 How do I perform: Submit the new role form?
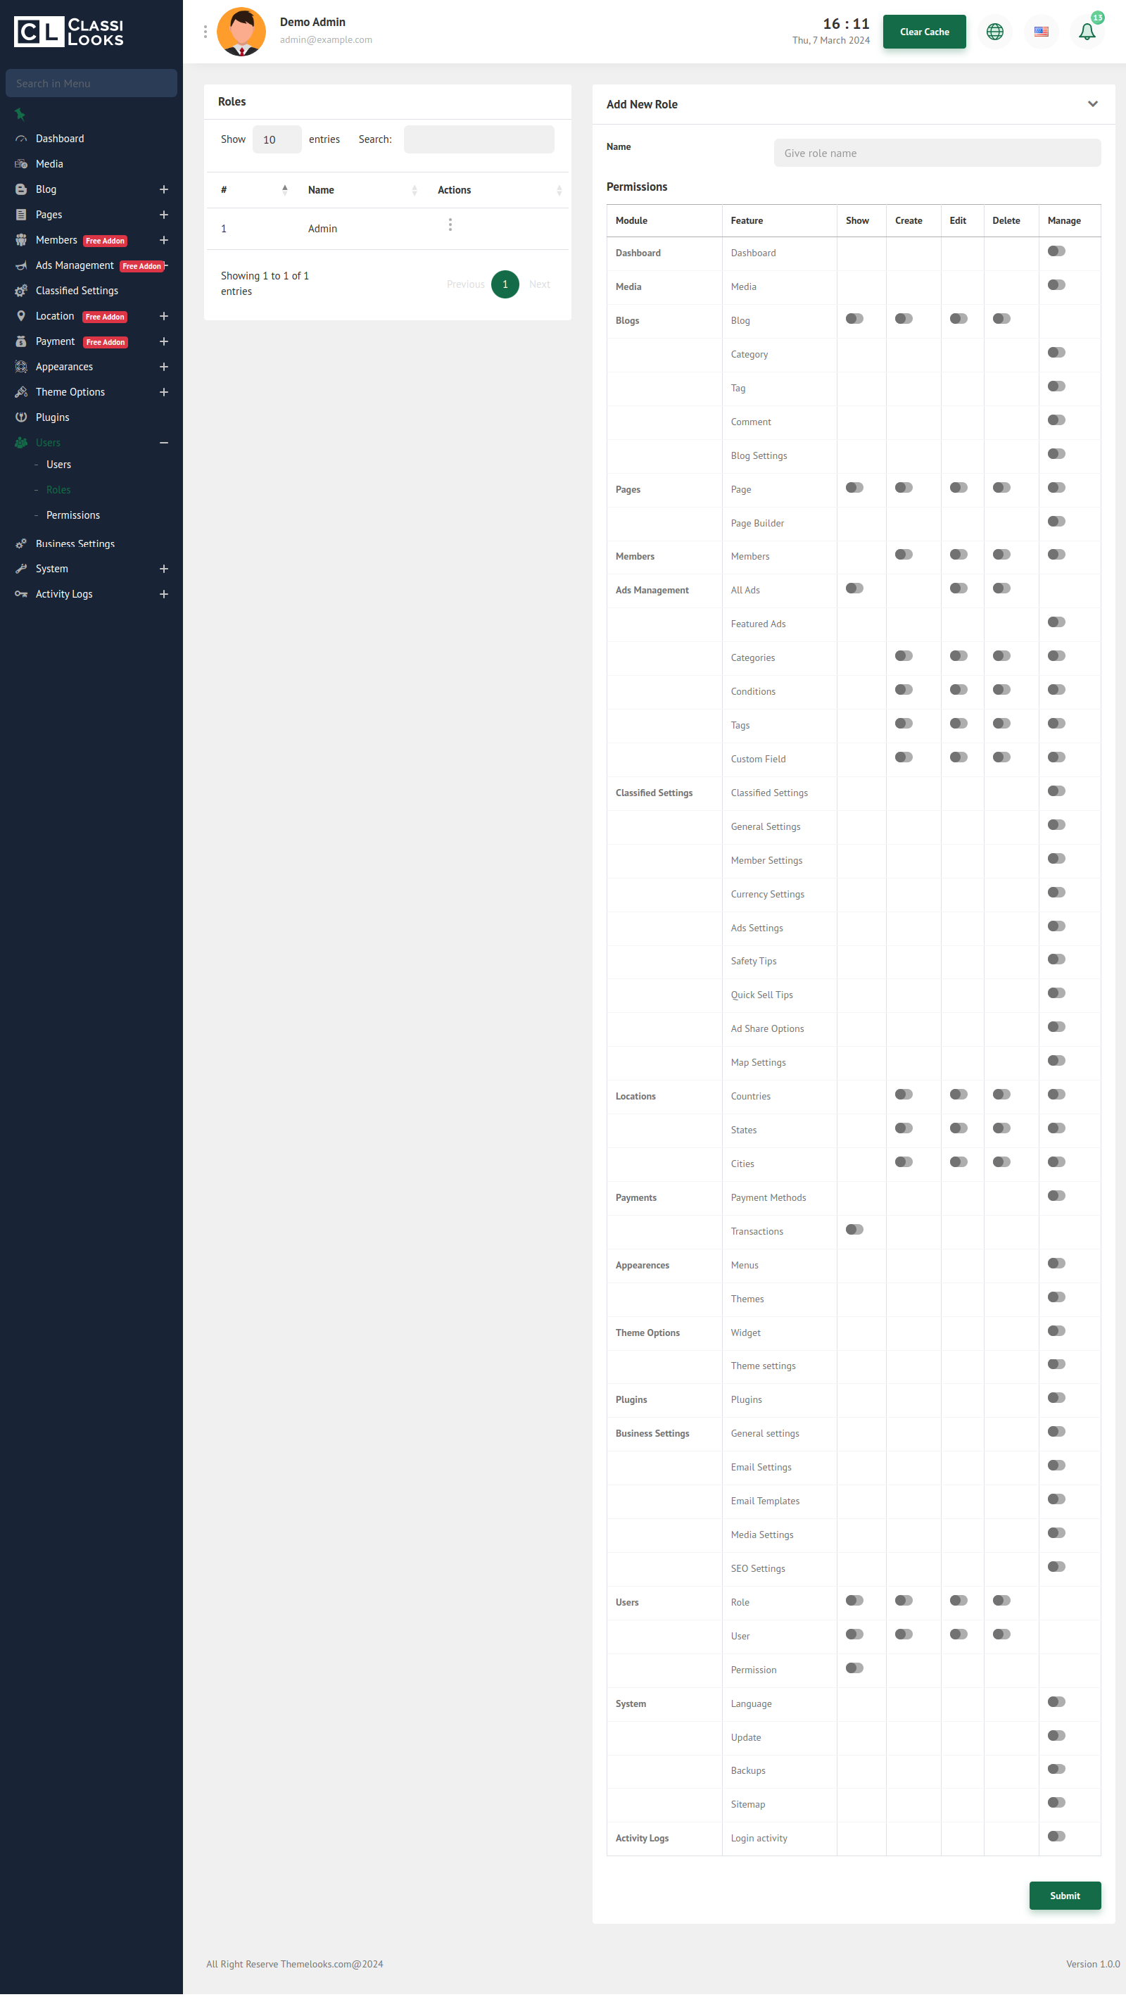tap(1064, 1896)
